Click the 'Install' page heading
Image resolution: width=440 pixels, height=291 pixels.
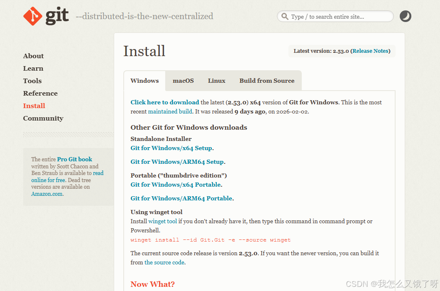[x=144, y=51]
